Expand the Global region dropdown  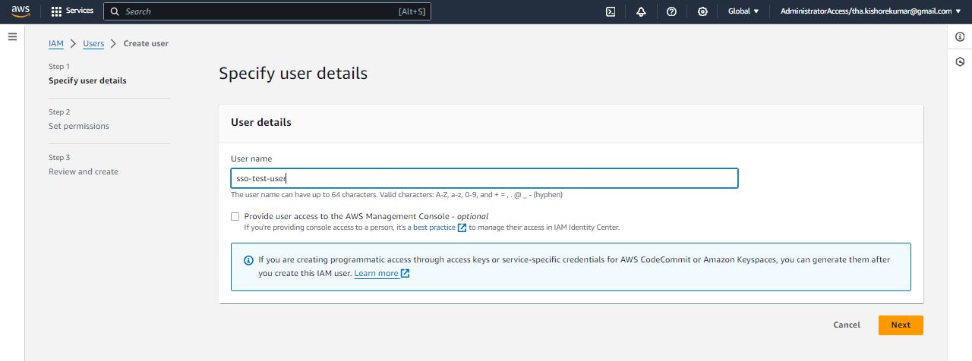click(743, 11)
